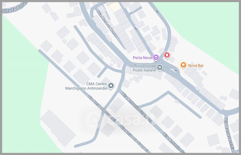Image resolution: width=241 pixels, height=155 pixels.
Task: Click the CMA Centro Marchigiano Antincendio pin
Action: (x=111, y=86)
